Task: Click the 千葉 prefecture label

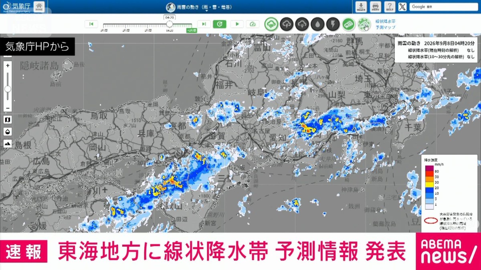Action: point(413,127)
